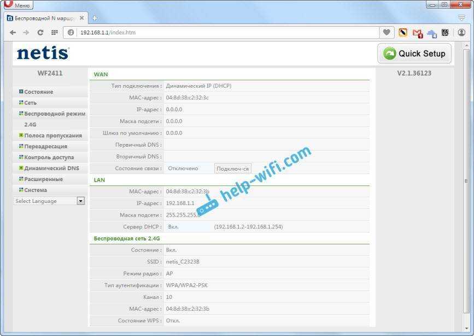Open the user profile icon
474x336 pixels.
coord(461,33)
